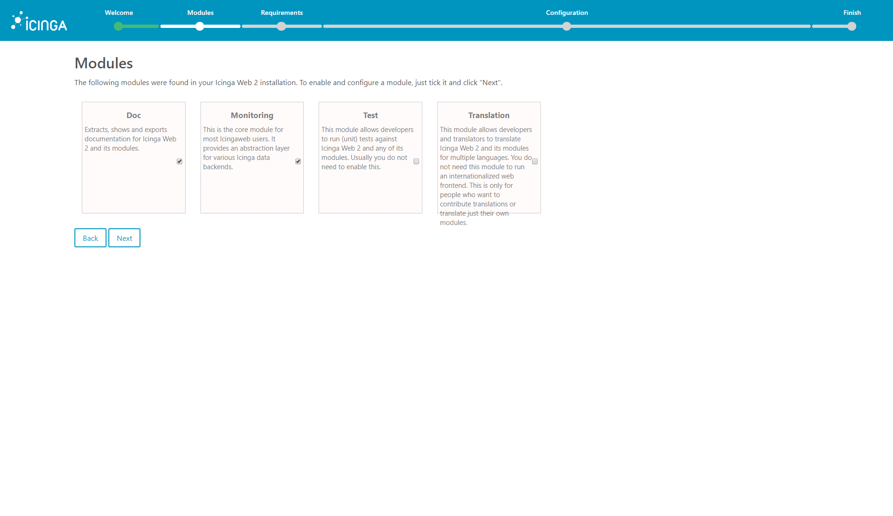Click the intro sentence about found modules
893x516 pixels.
click(x=288, y=83)
